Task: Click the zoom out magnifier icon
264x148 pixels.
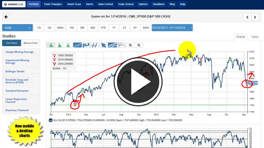Action: click(139, 45)
